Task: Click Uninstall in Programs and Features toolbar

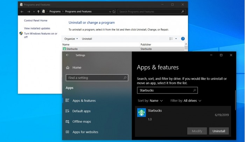Action: pos(87,39)
